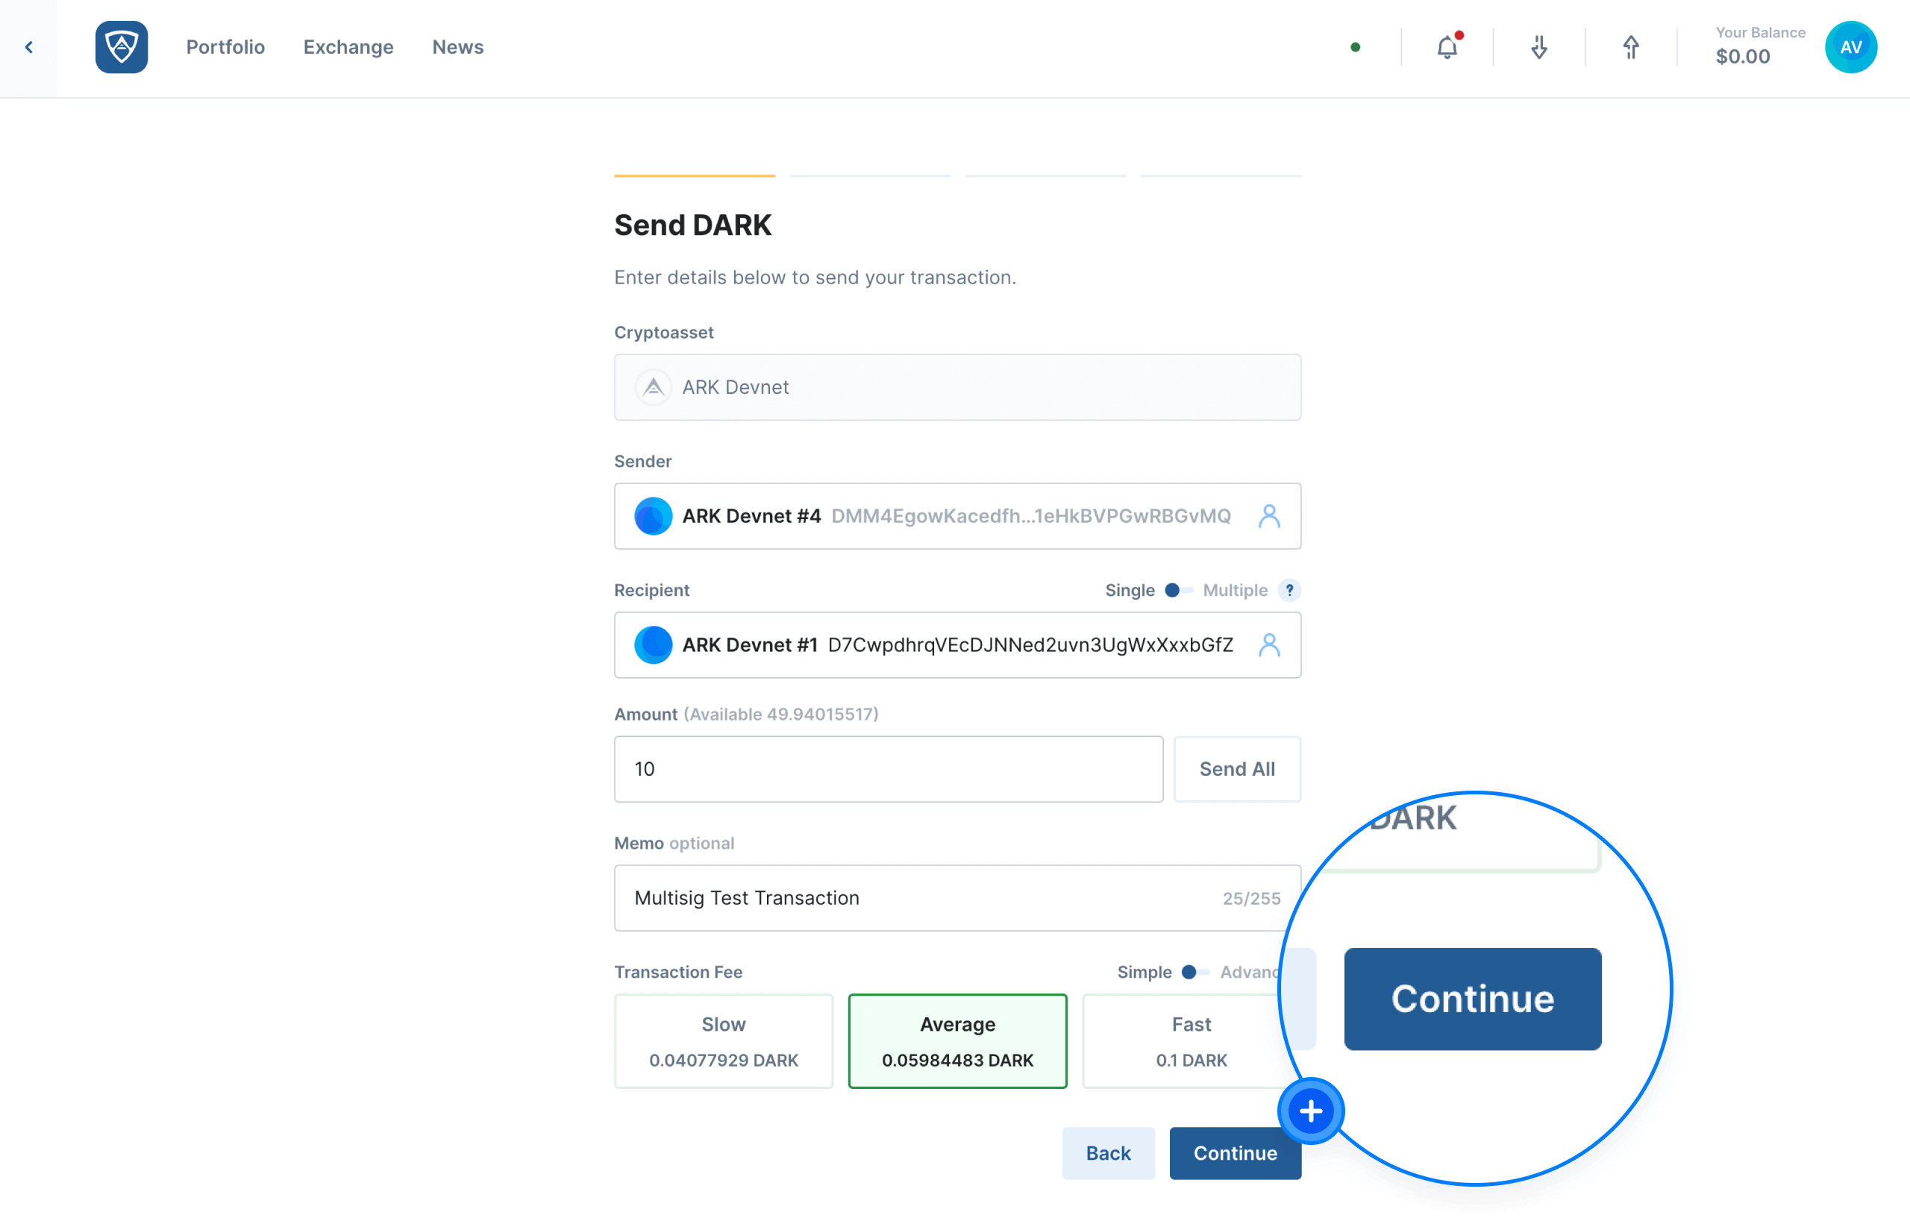Screen dimensions: 1910x1224
Task: Click the third step progress bar
Action: tap(1045, 175)
